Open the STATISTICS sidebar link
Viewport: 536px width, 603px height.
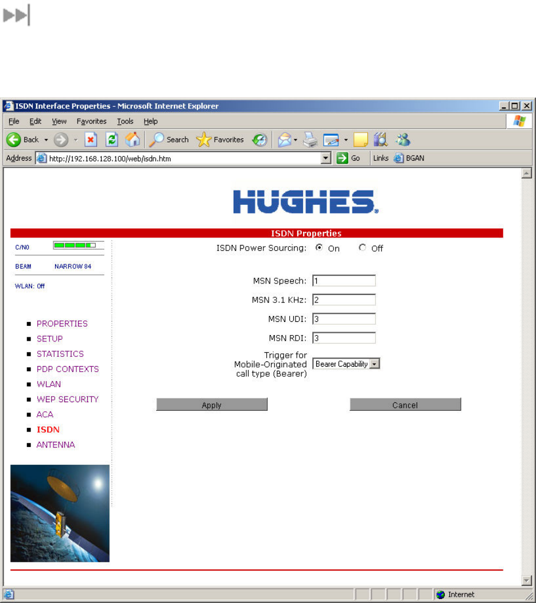[60, 354]
